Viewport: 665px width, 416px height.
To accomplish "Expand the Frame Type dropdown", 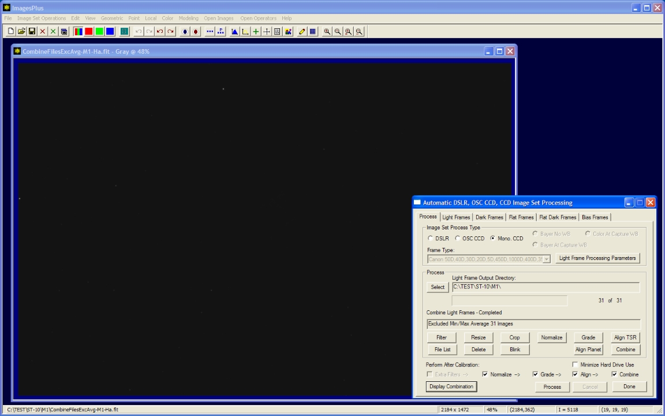I will pyautogui.click(x=547, y=259).
